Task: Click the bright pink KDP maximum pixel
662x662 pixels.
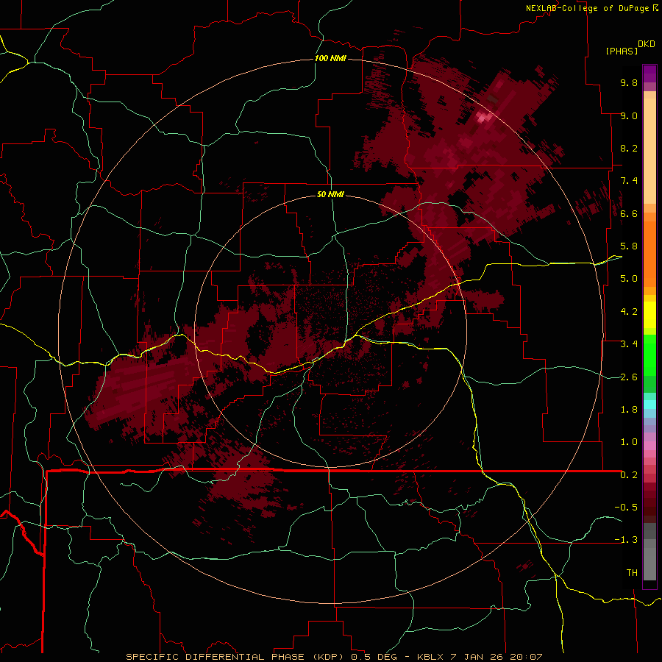Action: point(481,118)
